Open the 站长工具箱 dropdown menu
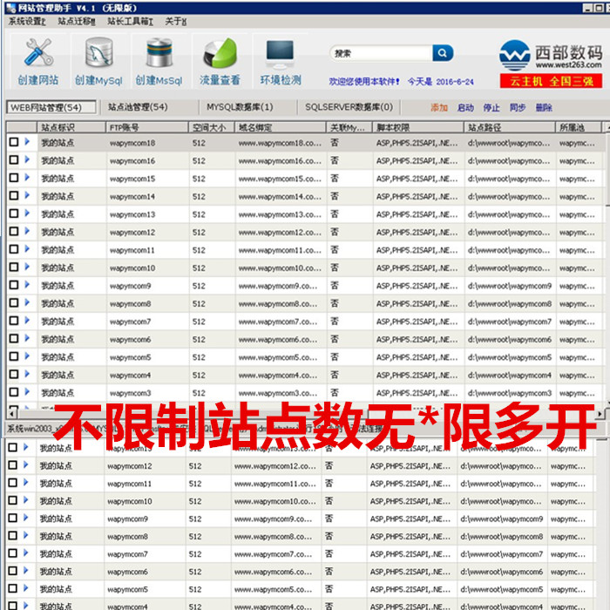Screen dimensions: 610x610 coord(129,21)
